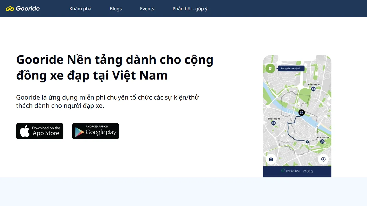Open the Khám phá menu

[80, 9]
